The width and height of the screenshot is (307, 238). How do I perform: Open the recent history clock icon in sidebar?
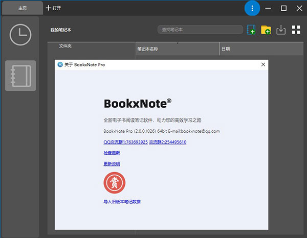click(20, 35)
